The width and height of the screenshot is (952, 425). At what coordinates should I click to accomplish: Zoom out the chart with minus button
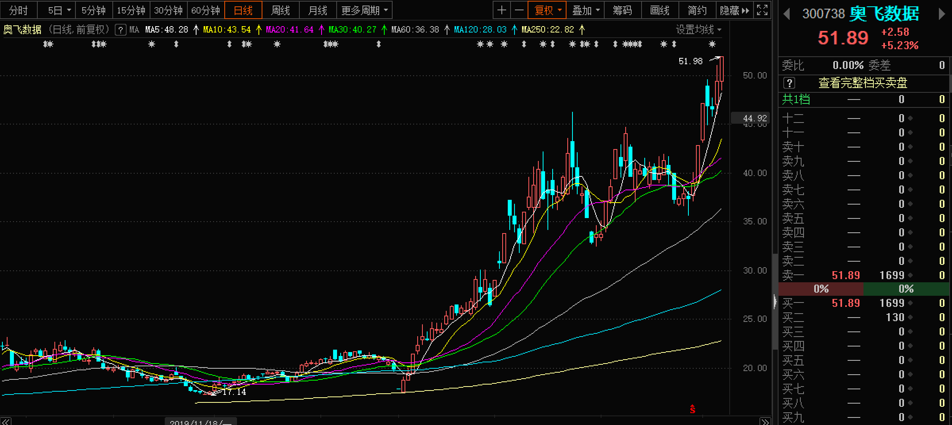tap(519, 10)
